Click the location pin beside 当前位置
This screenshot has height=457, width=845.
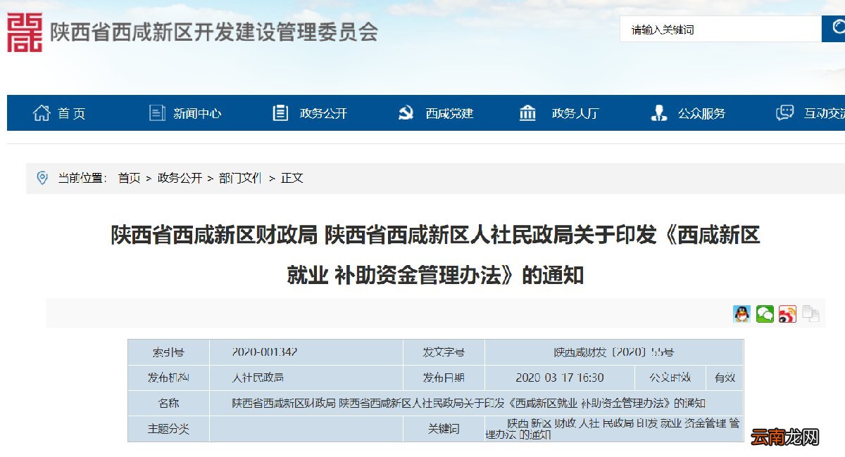click(42, 178)
